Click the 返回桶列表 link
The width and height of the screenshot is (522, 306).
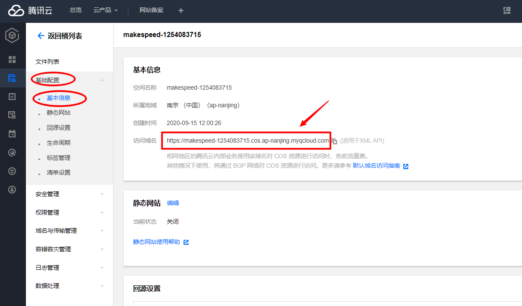point(65,36)
